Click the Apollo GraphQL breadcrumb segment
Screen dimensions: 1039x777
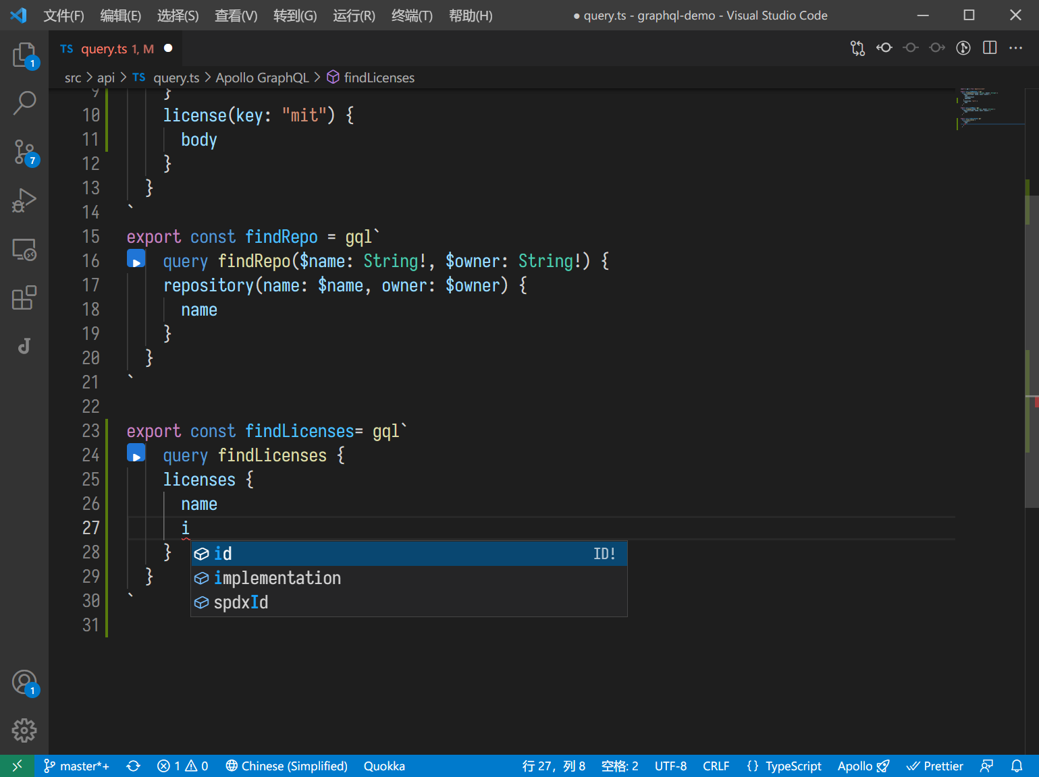click(x=262, y=78)
